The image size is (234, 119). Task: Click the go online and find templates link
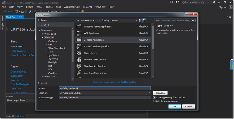[114, 82]
